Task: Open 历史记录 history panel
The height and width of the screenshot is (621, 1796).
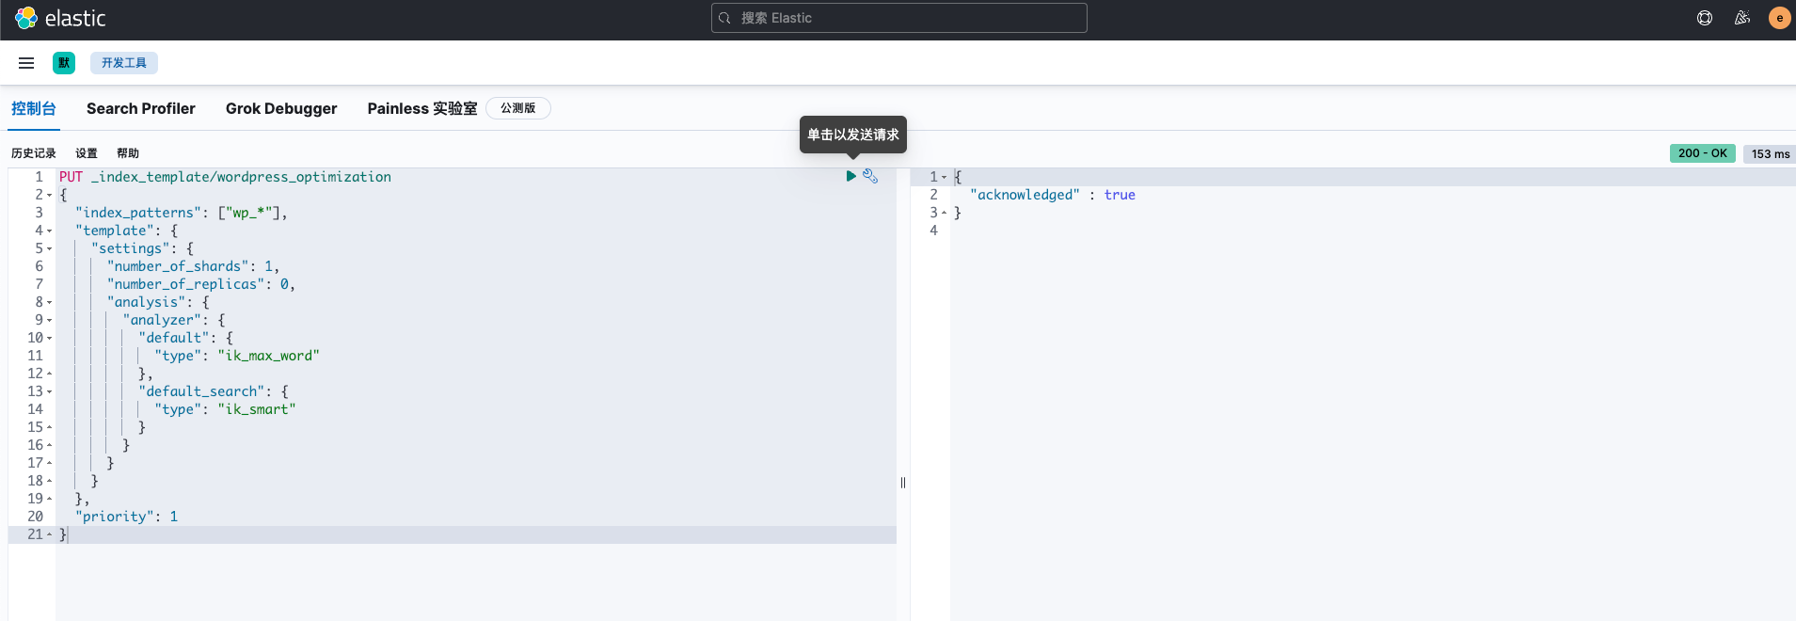Action: click(34, 153)
